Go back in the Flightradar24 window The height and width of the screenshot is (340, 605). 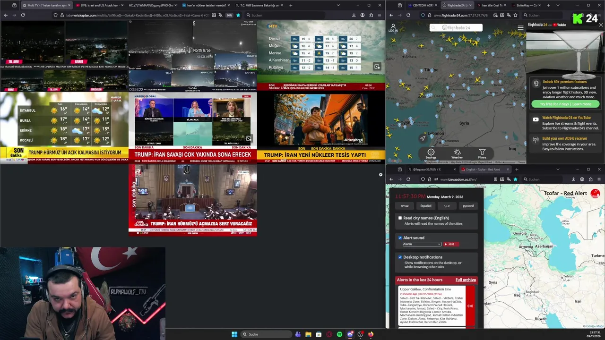click(x=391, y=15)
